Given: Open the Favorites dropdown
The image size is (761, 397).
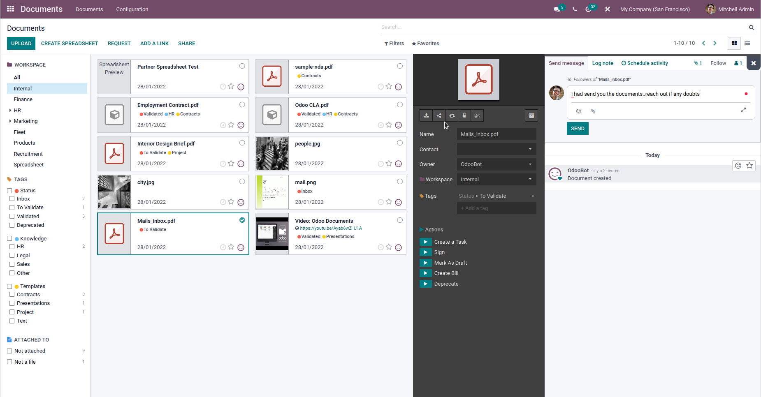Looking at the screenshot, I should (x=425, y=44).
